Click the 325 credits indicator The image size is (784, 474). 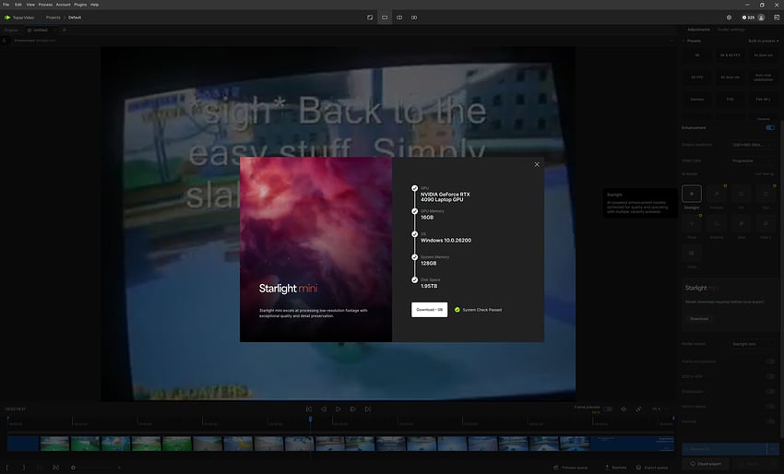point(748,18)
